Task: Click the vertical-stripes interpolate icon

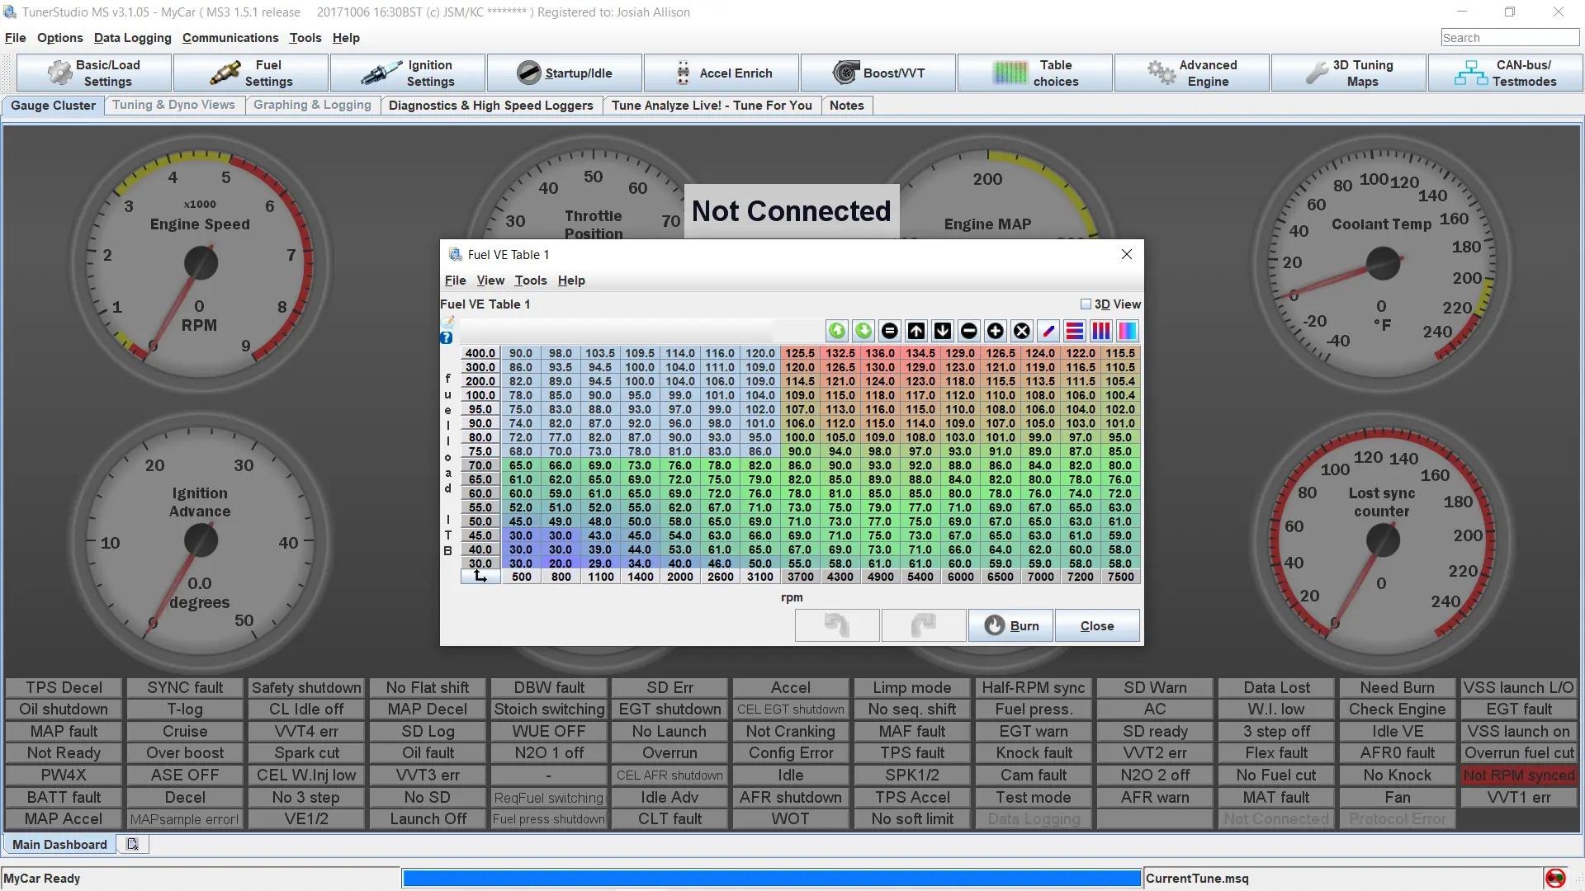Action: click(1101, 331)
